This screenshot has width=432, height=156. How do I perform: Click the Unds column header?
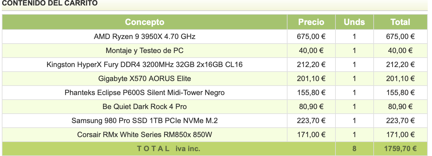pyautogui.click(x=354, y=22)
